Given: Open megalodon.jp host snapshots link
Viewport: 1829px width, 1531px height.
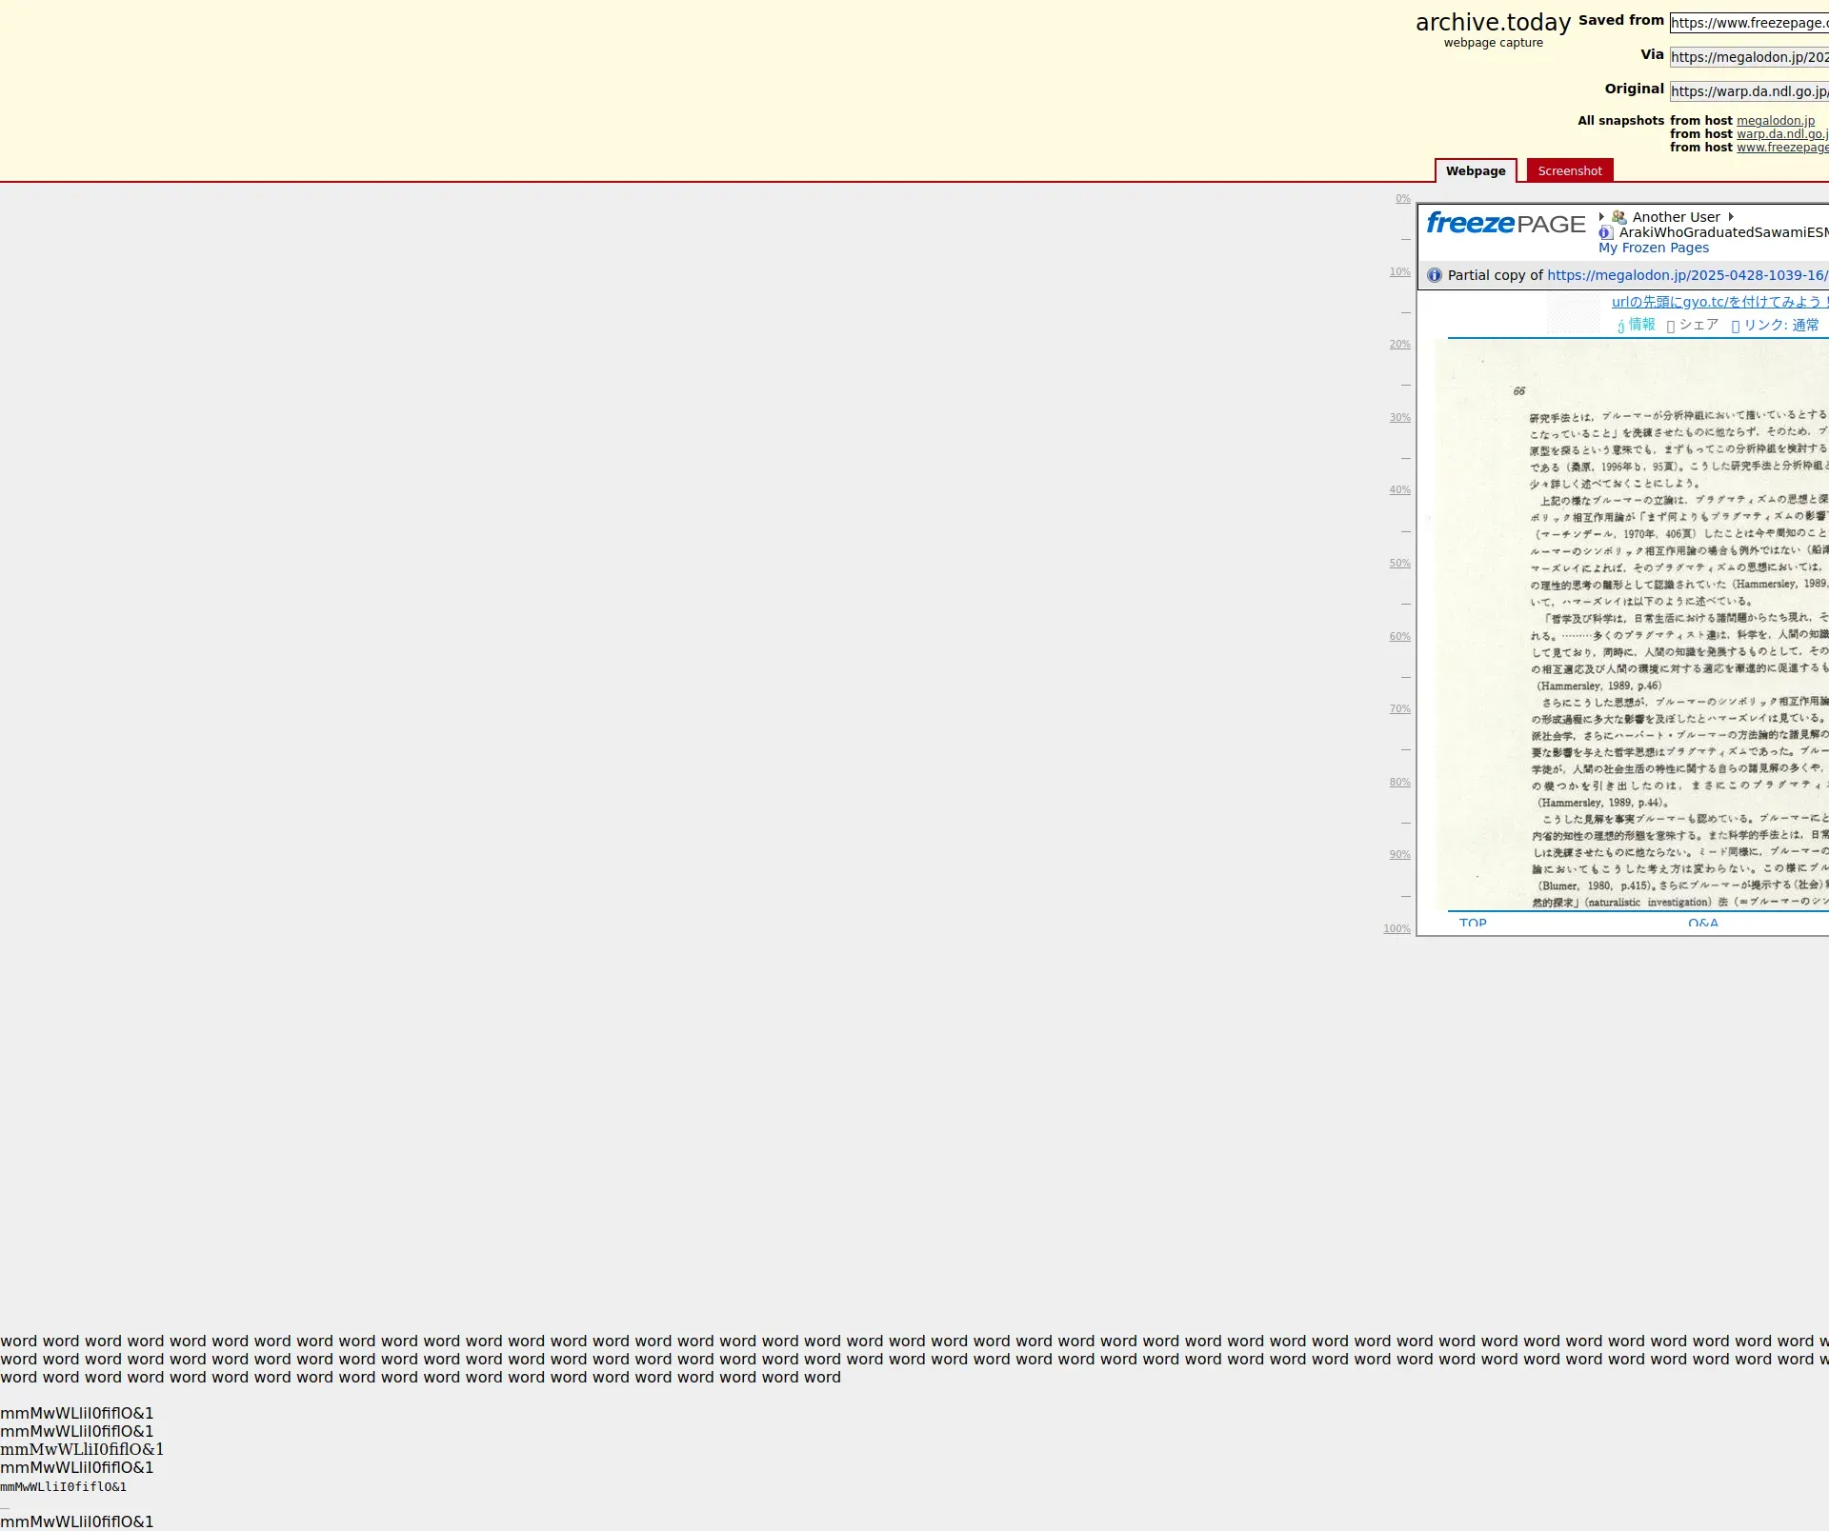Looking at the screenshot, I should 1775,121.
